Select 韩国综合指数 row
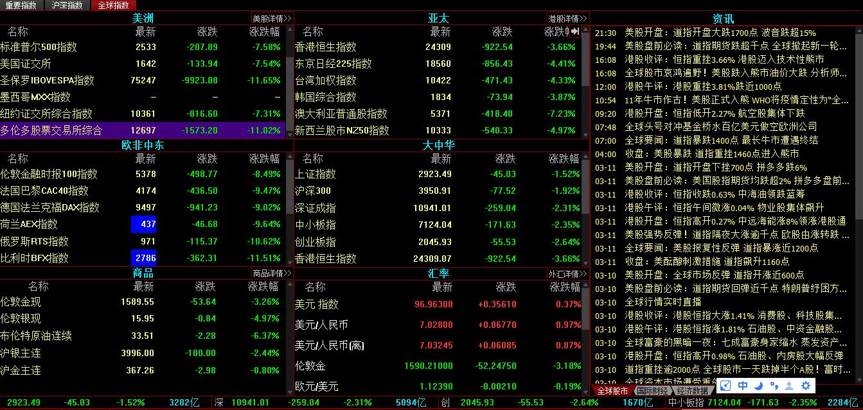This screenshot has height=410, width=863. pos(438,97)
